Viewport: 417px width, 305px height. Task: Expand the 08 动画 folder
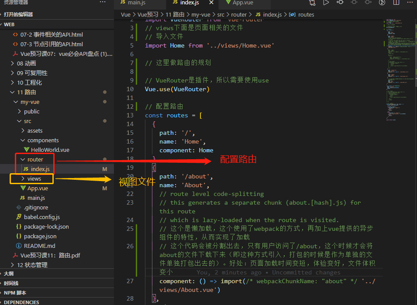[12, 63]
